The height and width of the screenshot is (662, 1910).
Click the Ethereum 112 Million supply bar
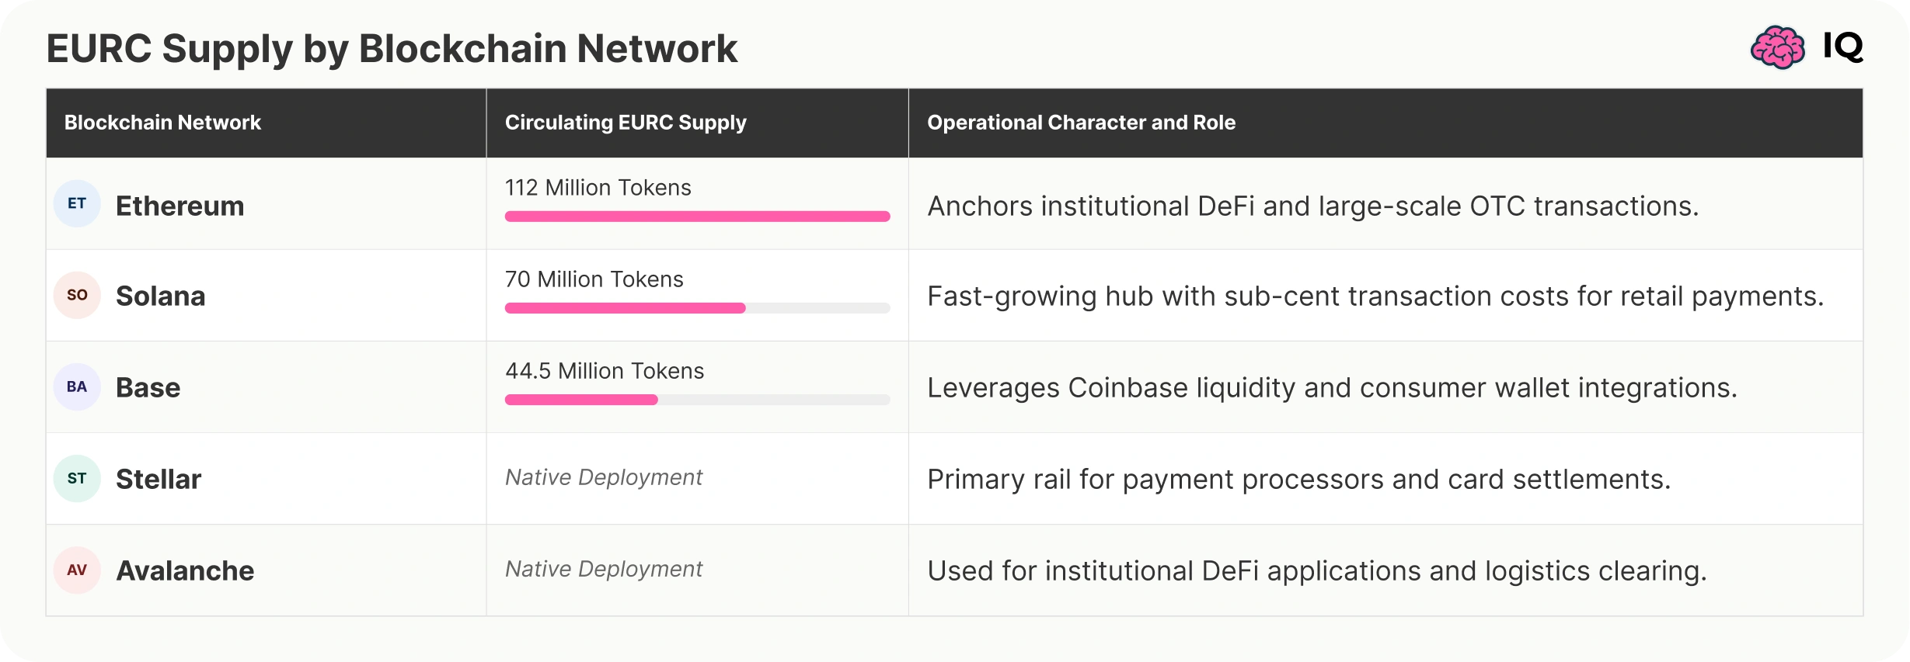tap(697, 217)
